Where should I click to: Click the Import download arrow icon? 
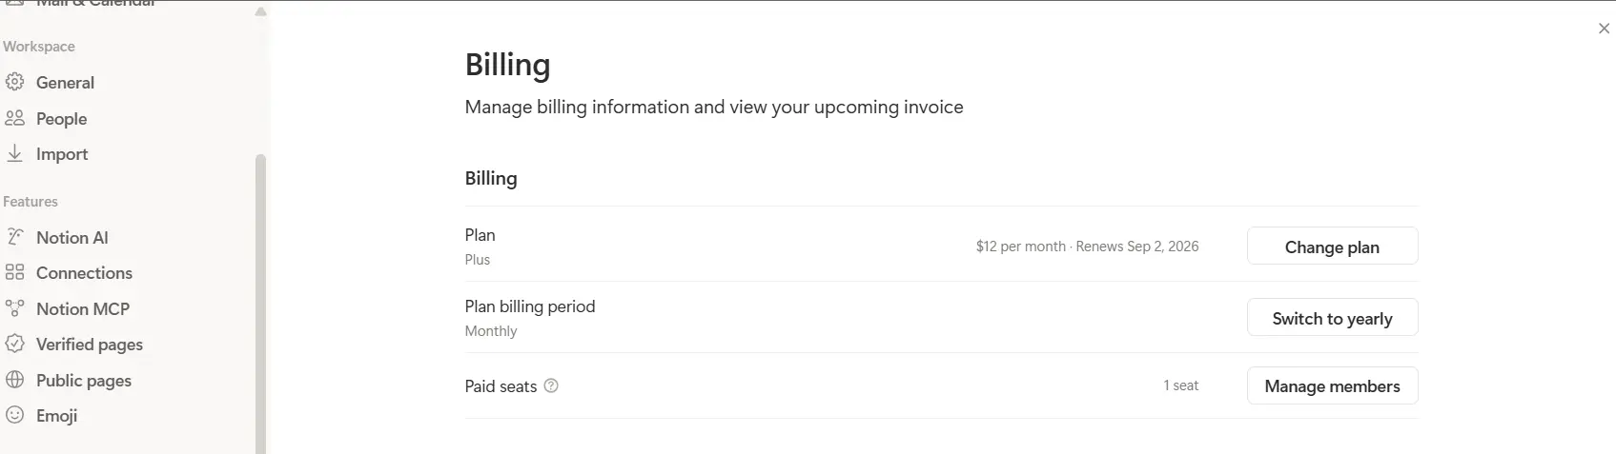pyautogui.click(x=14, y=153)
